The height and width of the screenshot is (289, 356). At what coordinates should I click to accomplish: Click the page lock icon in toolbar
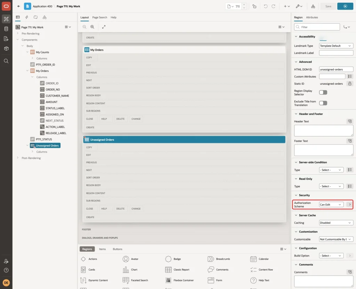tap(254, 6)
